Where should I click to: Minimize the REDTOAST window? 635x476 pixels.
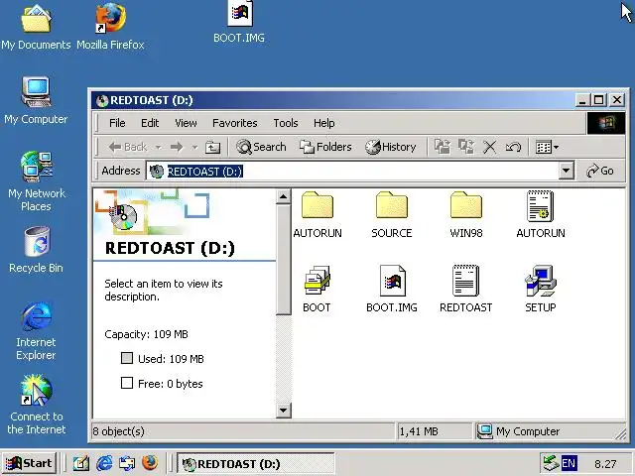[582, 100]
